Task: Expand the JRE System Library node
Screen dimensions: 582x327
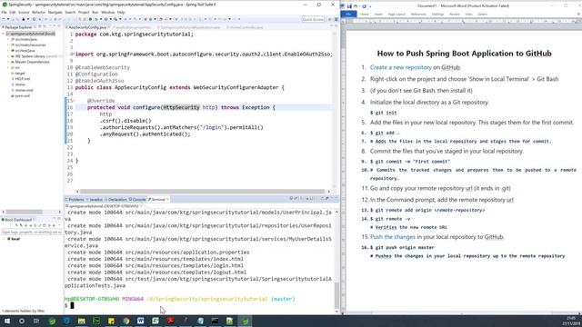Action: 8,56
